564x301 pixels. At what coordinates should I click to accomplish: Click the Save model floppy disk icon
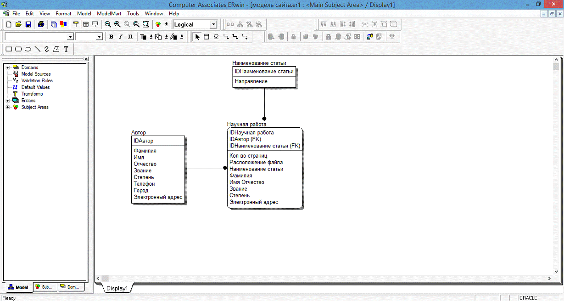point(28,24)
